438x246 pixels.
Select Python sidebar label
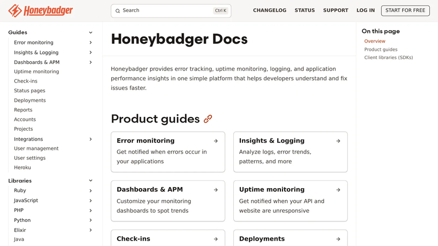click(22, 220)
